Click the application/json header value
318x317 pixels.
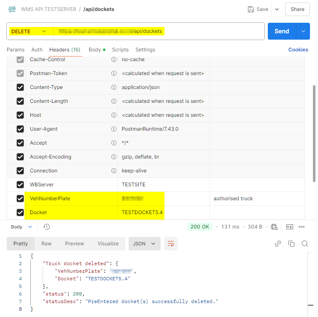click(x=140, y=87)
